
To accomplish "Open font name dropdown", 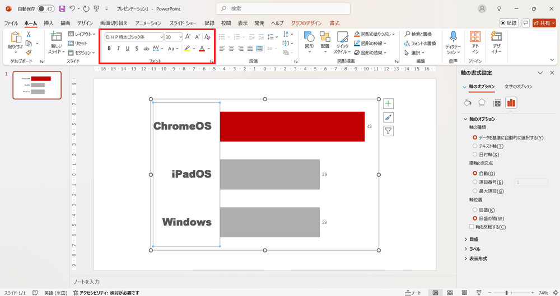I will pos(161,37).
